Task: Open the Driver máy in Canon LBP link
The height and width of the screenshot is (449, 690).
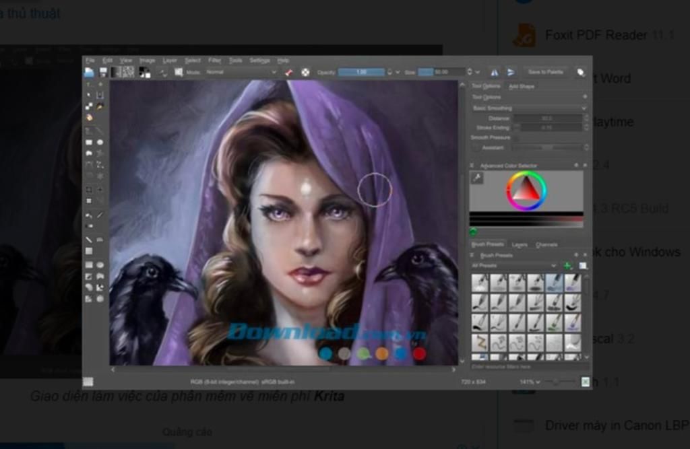Action: 617,425
